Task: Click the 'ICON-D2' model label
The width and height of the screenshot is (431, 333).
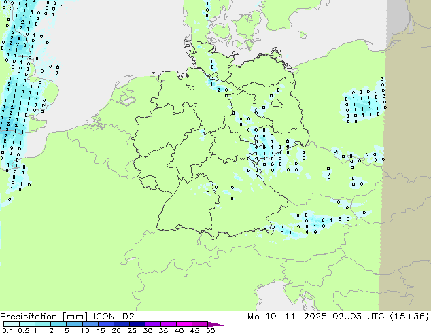Action: [x=114, y=317]
